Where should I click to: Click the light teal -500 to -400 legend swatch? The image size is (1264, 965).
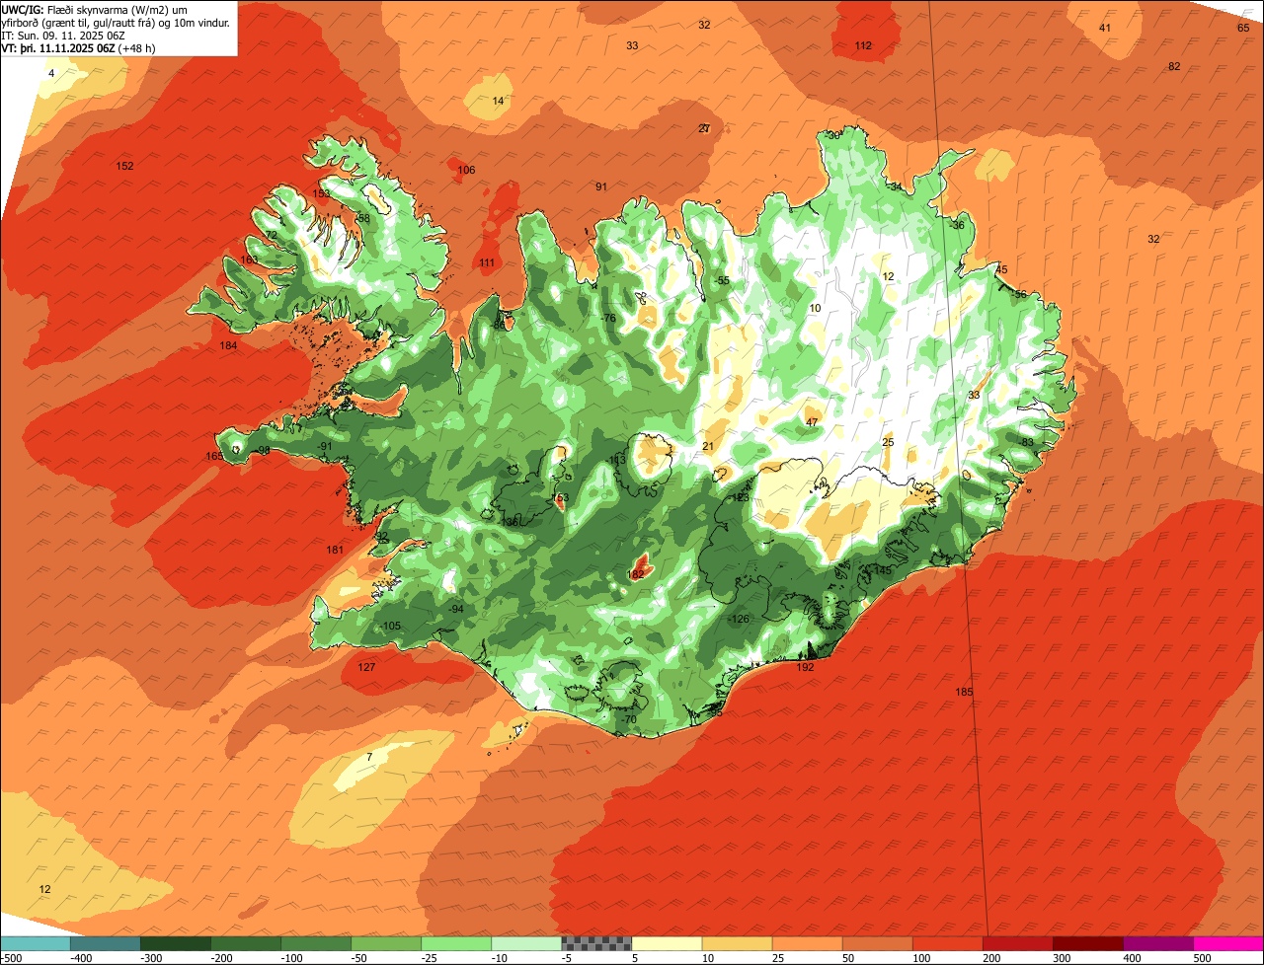tap(36, 943)
